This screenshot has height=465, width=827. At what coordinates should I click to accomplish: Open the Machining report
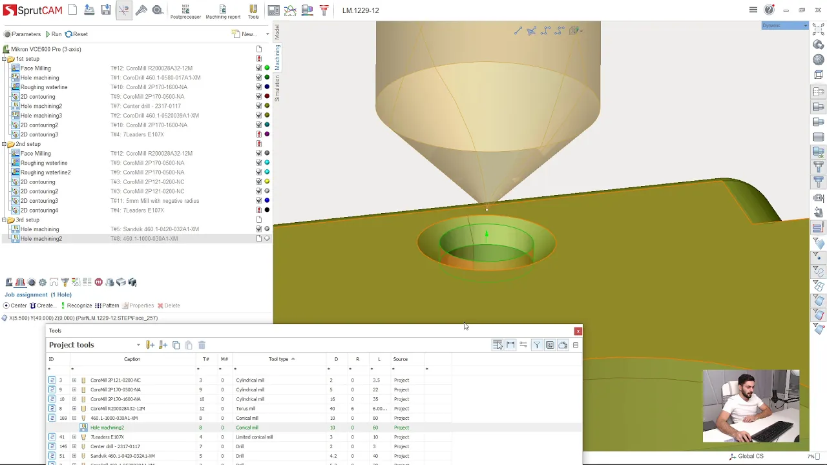[x=223, y=12]
